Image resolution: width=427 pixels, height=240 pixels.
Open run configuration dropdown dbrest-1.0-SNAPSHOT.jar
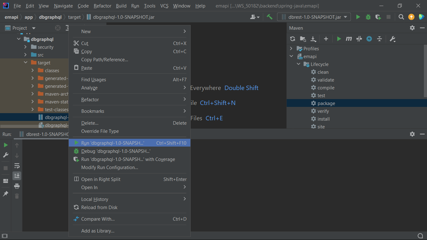pos(314,17)
